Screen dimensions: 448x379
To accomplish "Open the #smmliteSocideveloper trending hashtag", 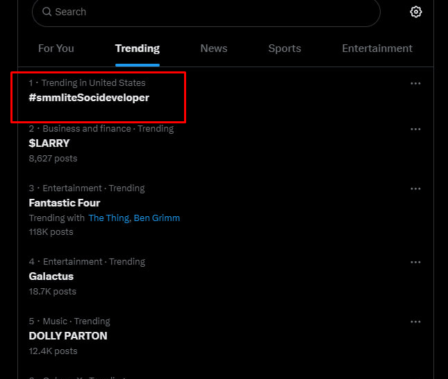I will [89, 98].
